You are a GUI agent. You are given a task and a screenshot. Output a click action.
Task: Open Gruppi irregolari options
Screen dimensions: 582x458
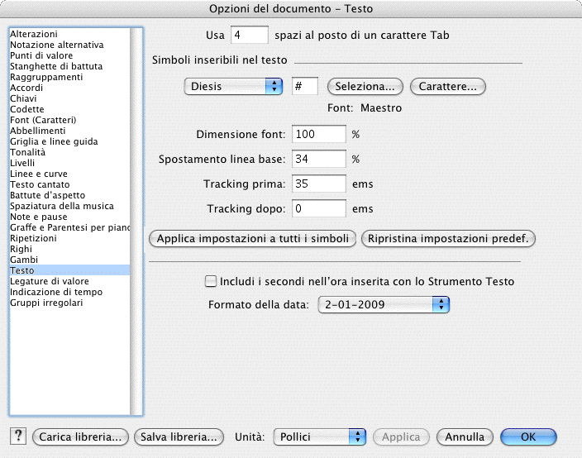click(46, 303)
